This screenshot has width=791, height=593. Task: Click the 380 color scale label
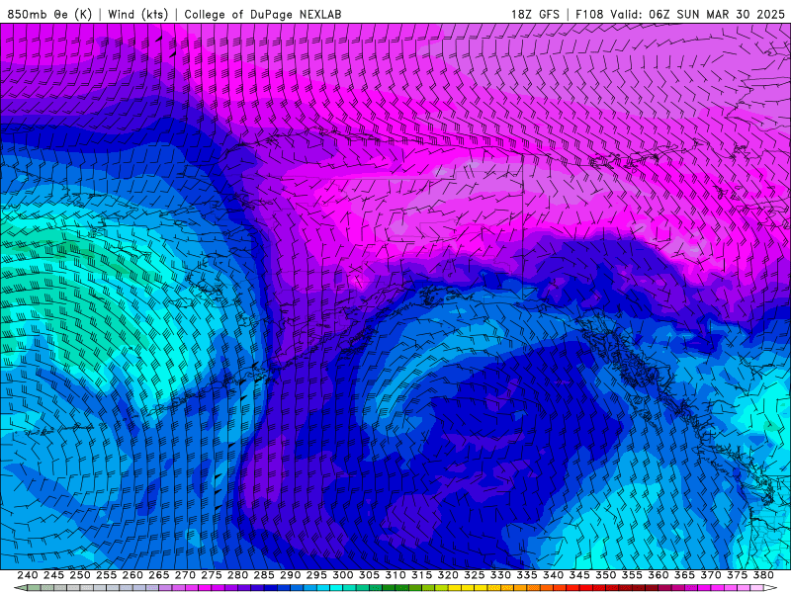pyautogui.click(x=763, y=575)
